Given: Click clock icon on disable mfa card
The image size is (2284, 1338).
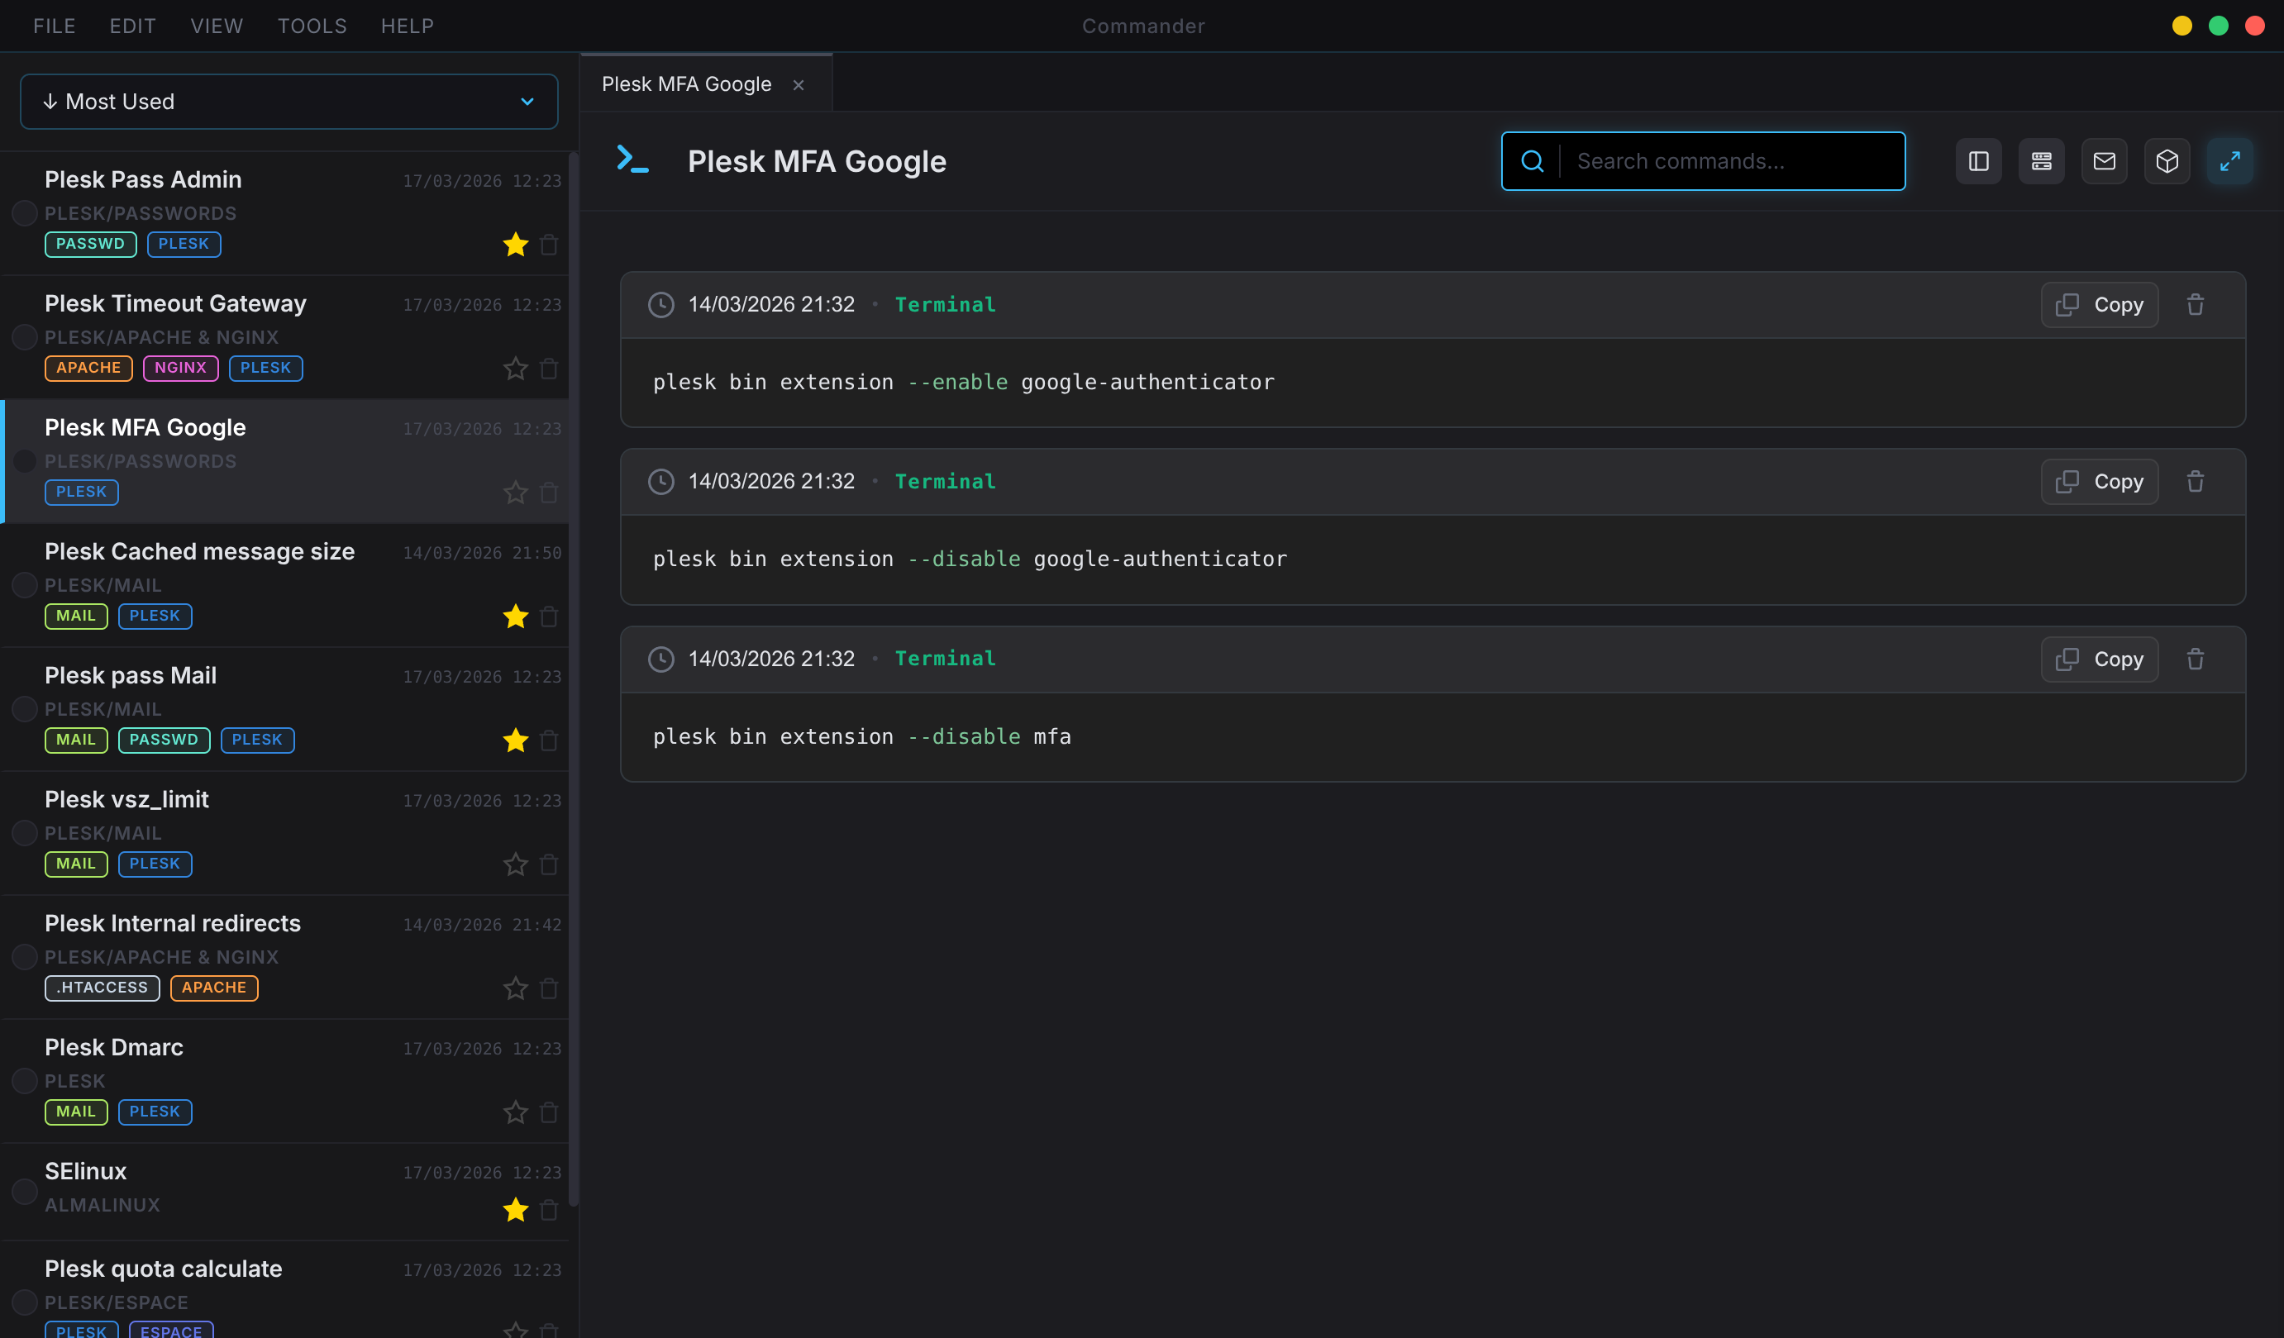Looking at the screenshot, I should [660, 659].
